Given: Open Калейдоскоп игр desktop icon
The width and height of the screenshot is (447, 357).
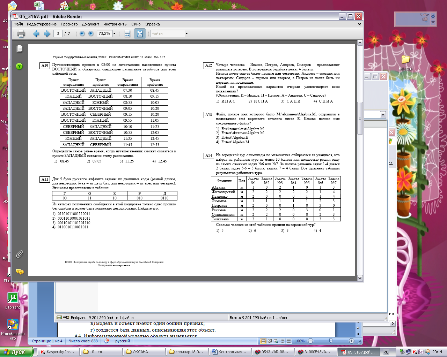Looking at the screenshot, I should (x=13, y=330).
